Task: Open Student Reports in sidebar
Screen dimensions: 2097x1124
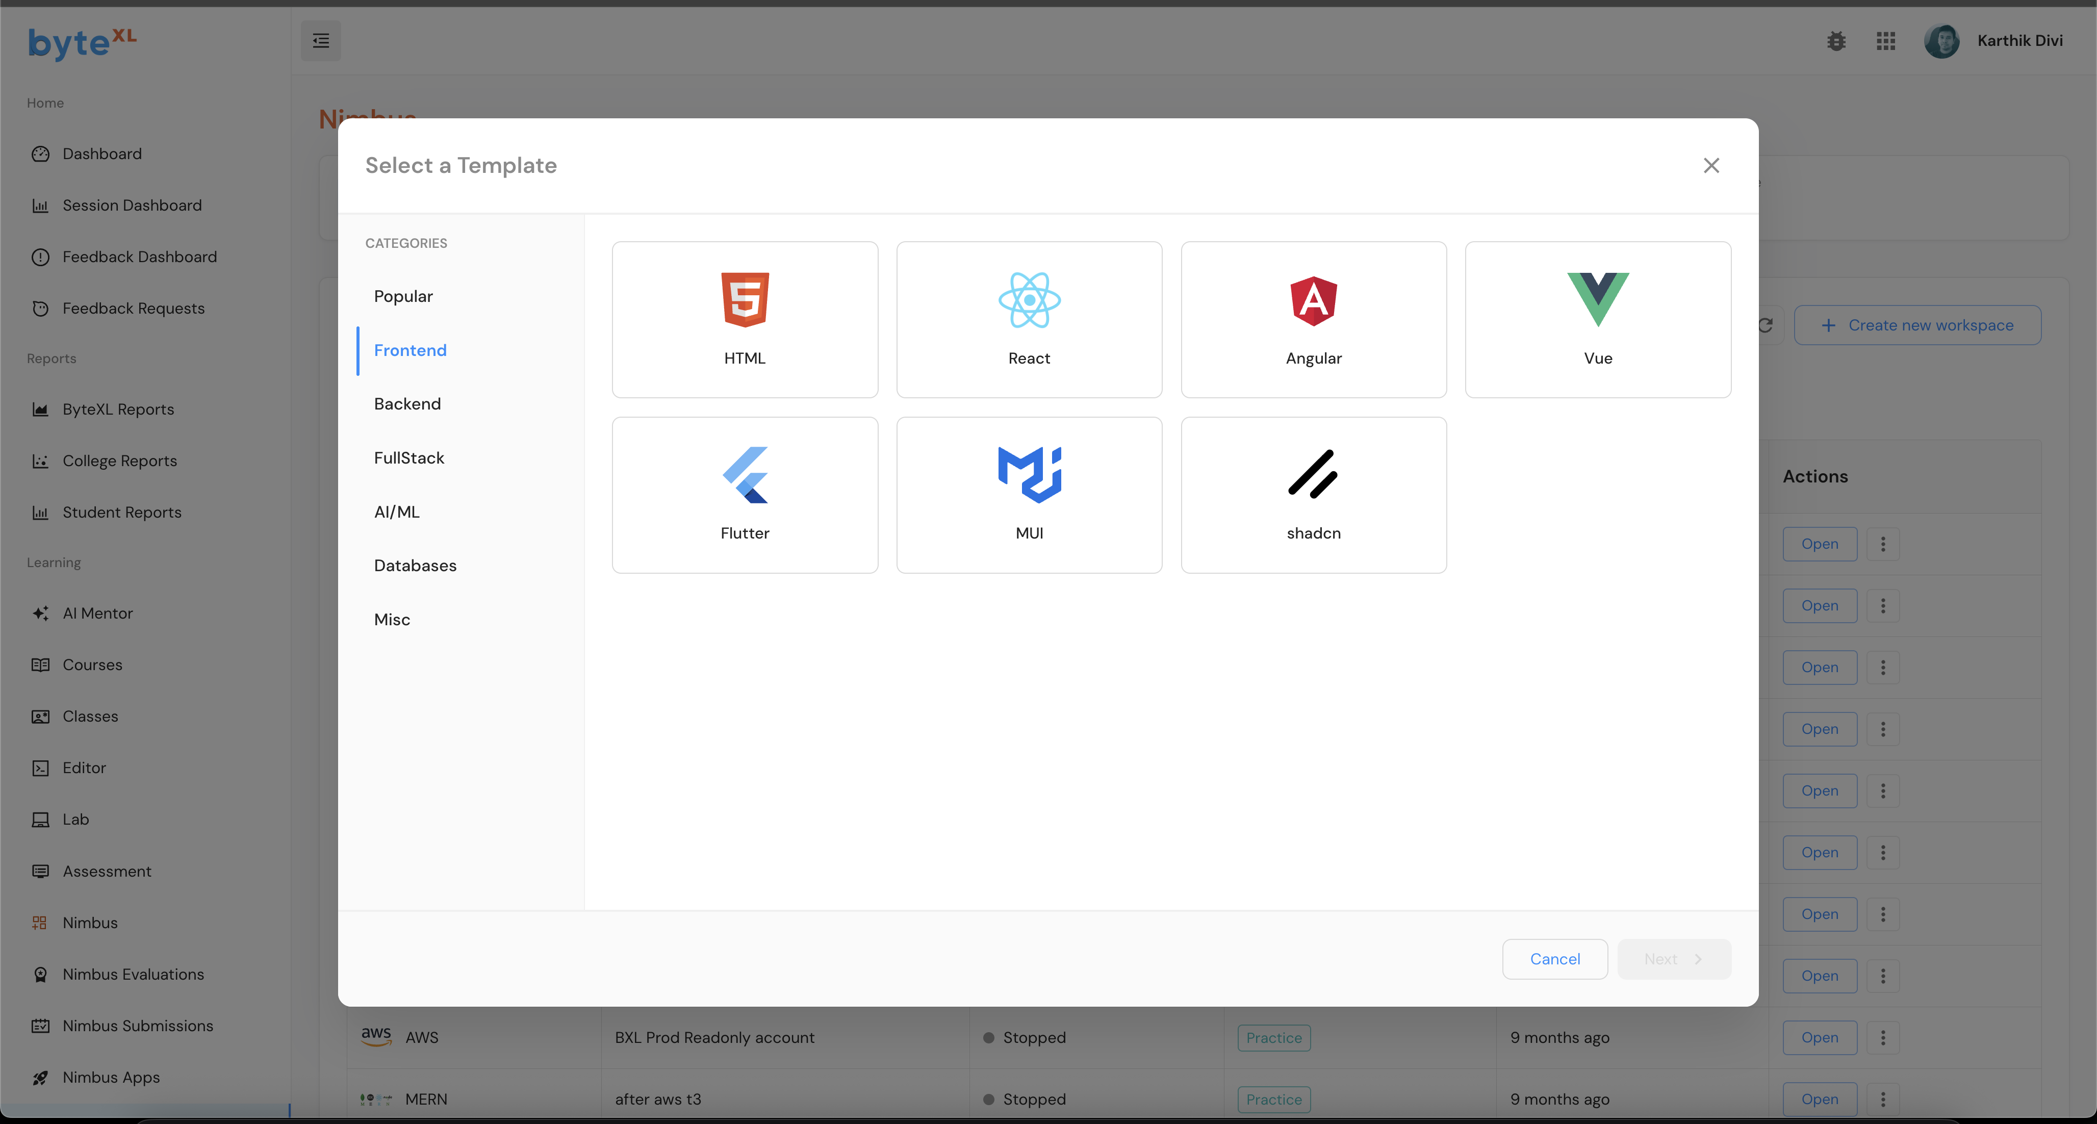Action: point(122,512)
